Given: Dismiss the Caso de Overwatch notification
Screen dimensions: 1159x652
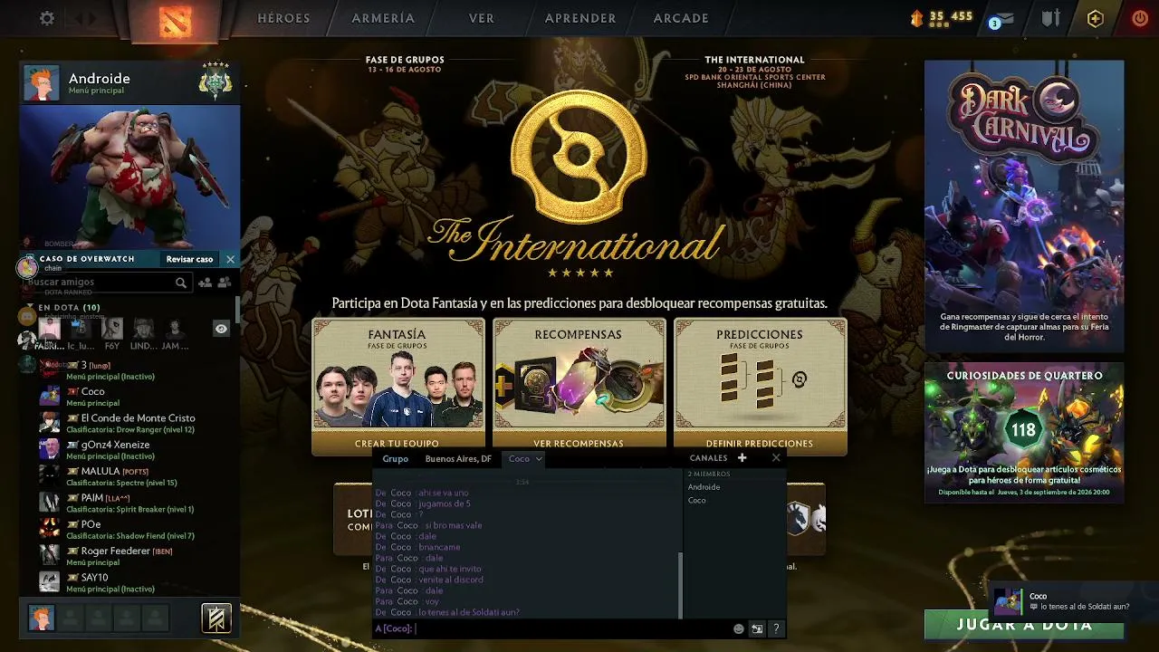Looking at the screenshot, I should click(x=230, y=259).
